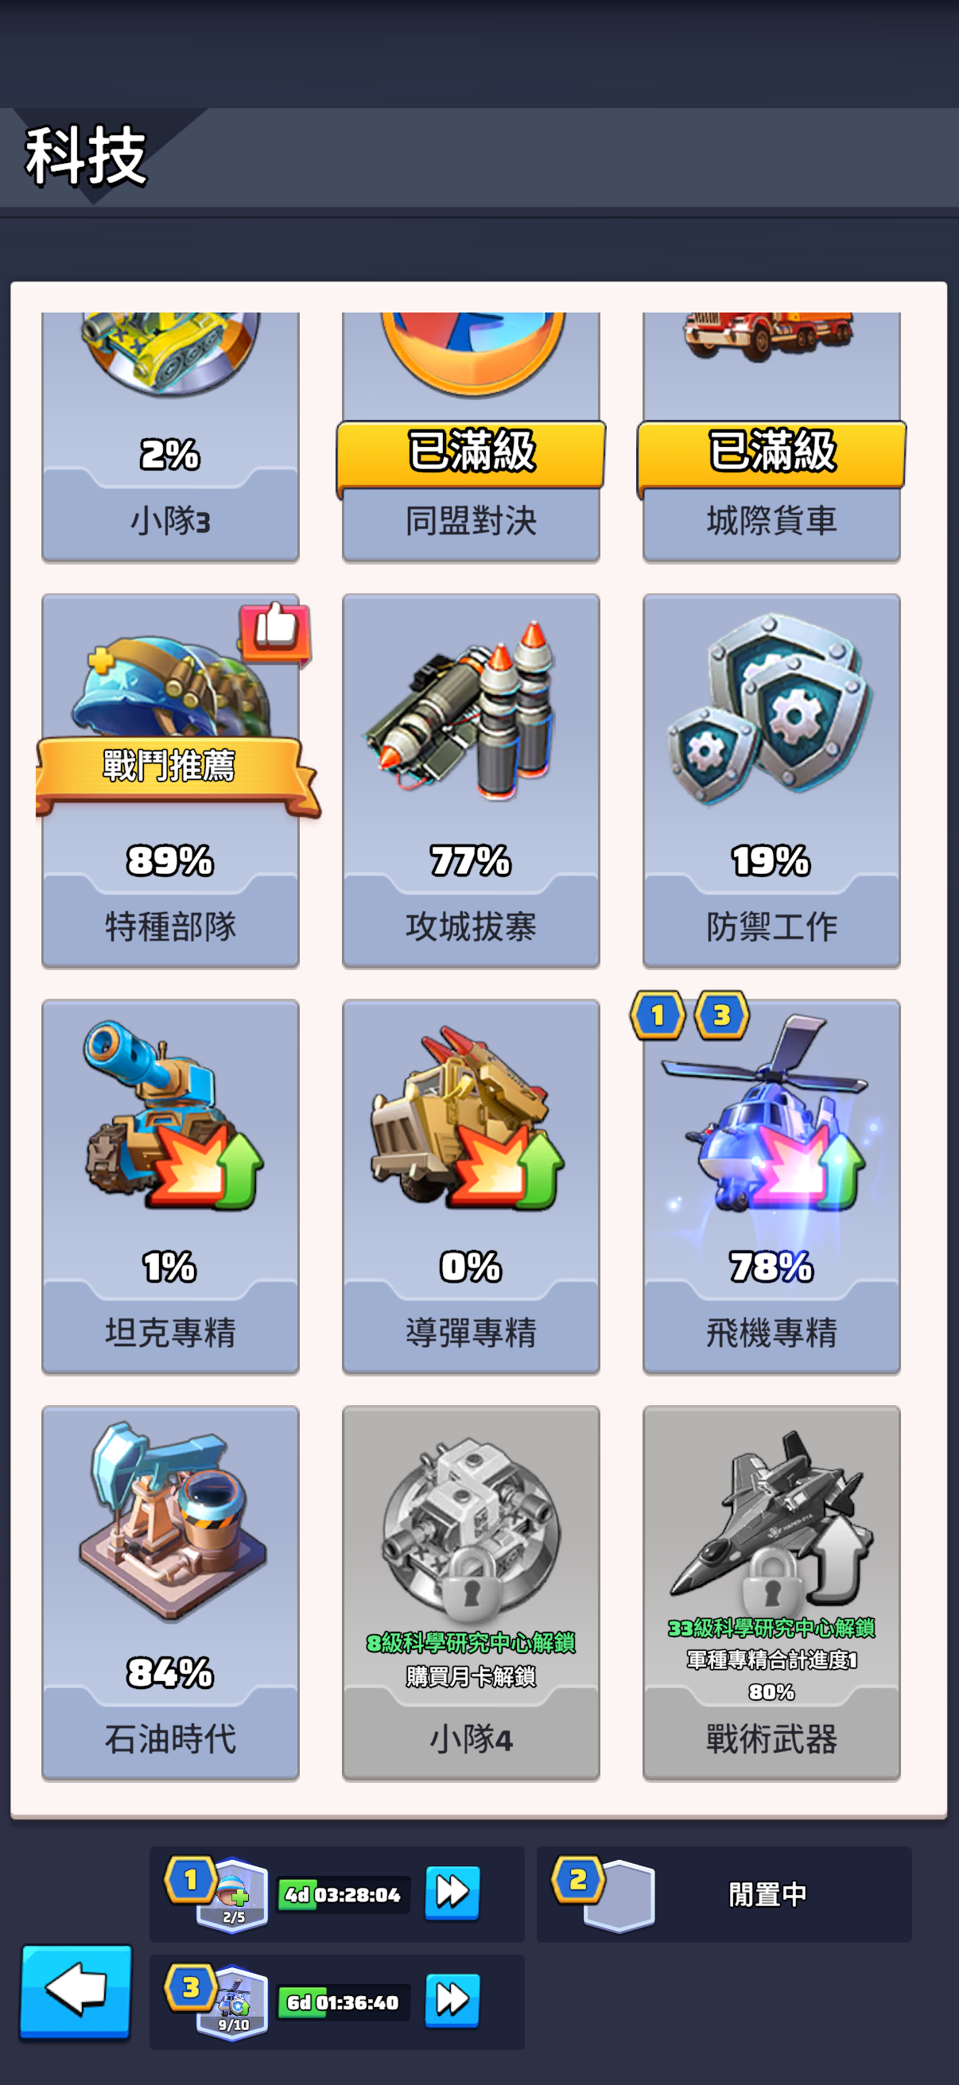This screenshot has width=959, height=2085.
Task: Open queue 1 research thumbnail 2/5
Action: [x=233, y=1895]
